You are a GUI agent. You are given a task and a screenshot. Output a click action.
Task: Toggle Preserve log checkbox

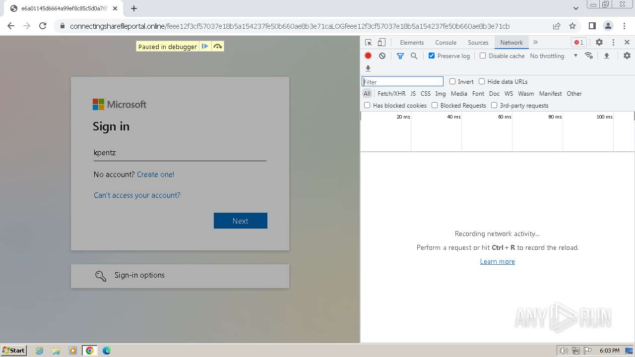pos(432,56)
